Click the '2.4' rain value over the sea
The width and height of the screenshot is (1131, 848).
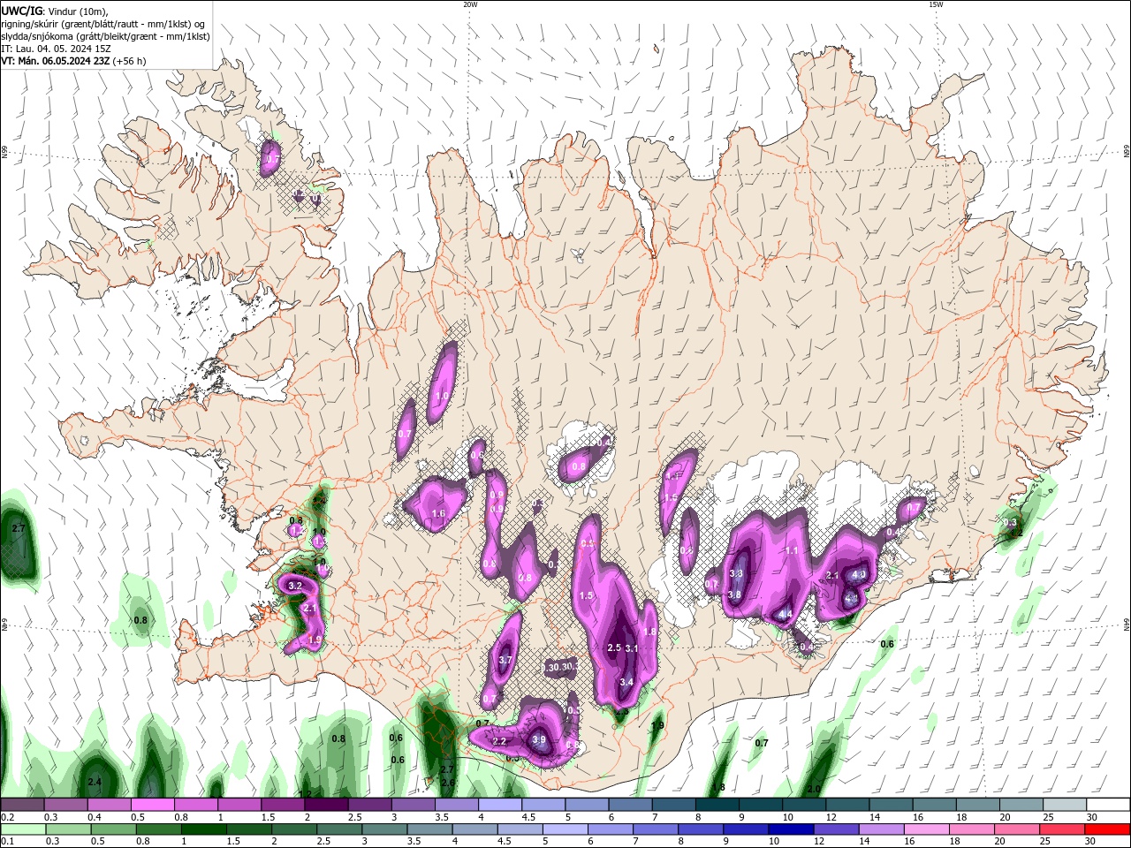(x=95, y=782)
